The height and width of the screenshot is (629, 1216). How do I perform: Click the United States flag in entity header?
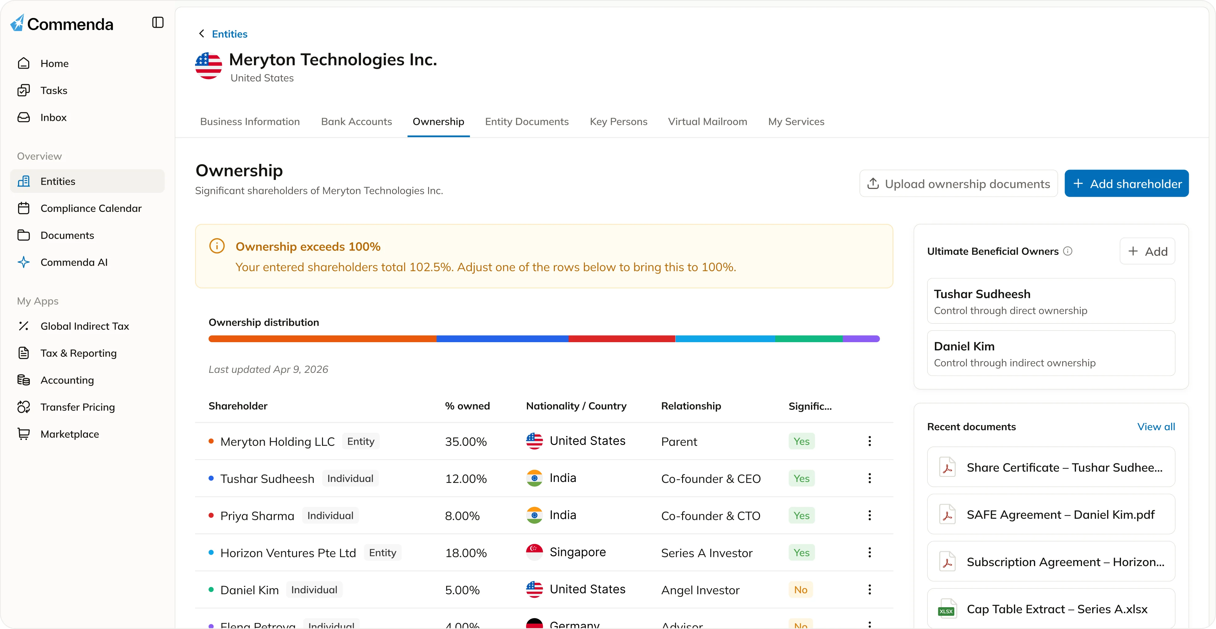[x=209, y=65]
